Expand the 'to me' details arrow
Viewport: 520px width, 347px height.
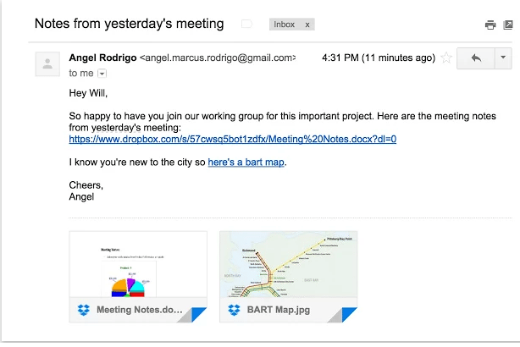click(102, 74)
